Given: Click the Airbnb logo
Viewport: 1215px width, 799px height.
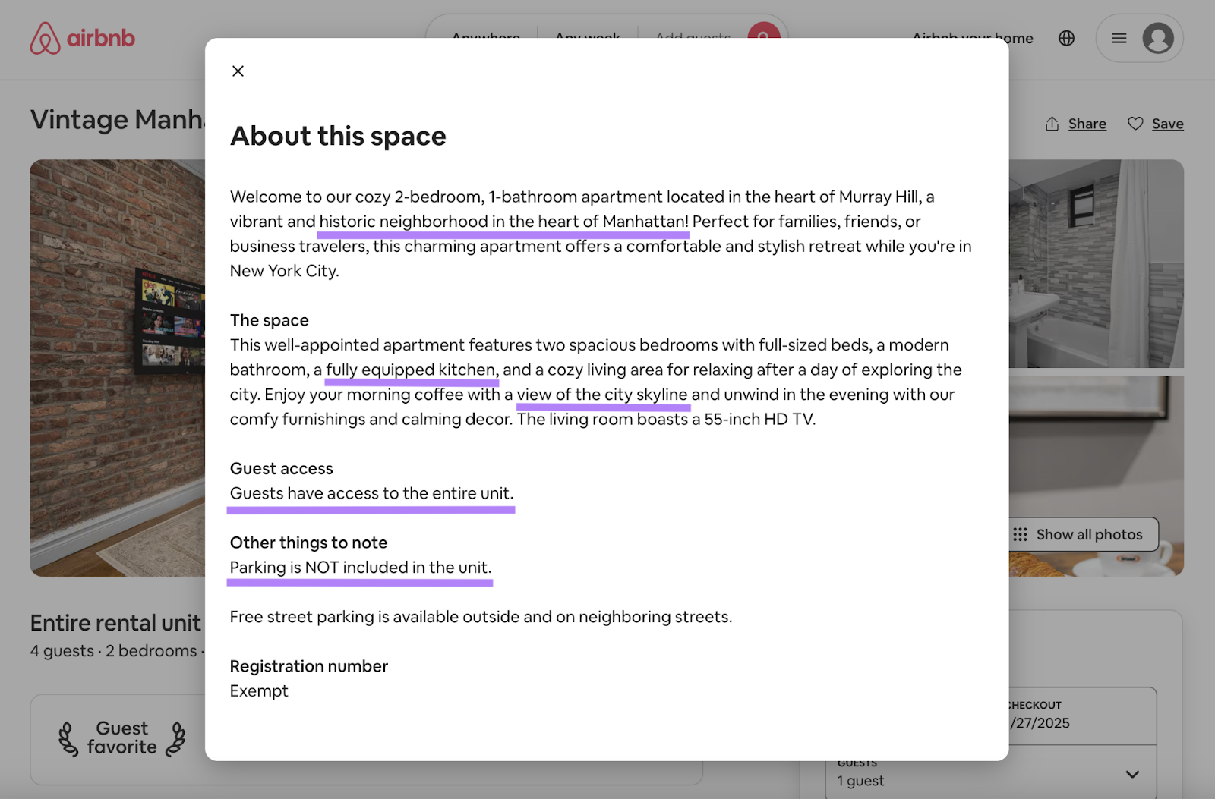Looking at the screenshot, I should 82,38.
